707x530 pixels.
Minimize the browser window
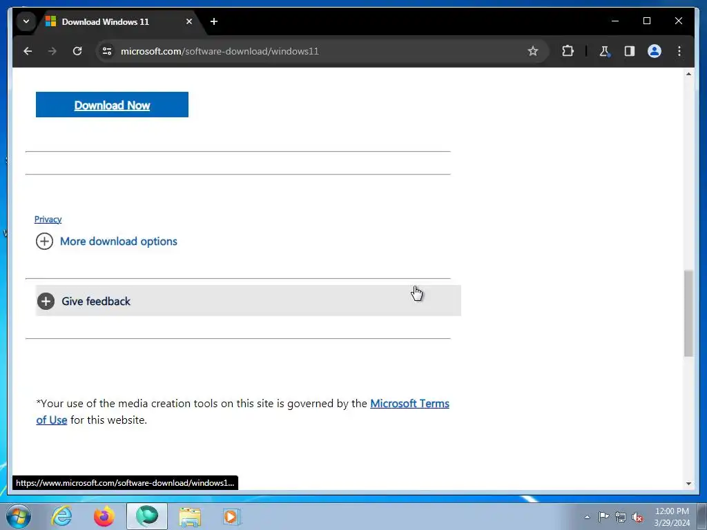click(x=615, y=21)
